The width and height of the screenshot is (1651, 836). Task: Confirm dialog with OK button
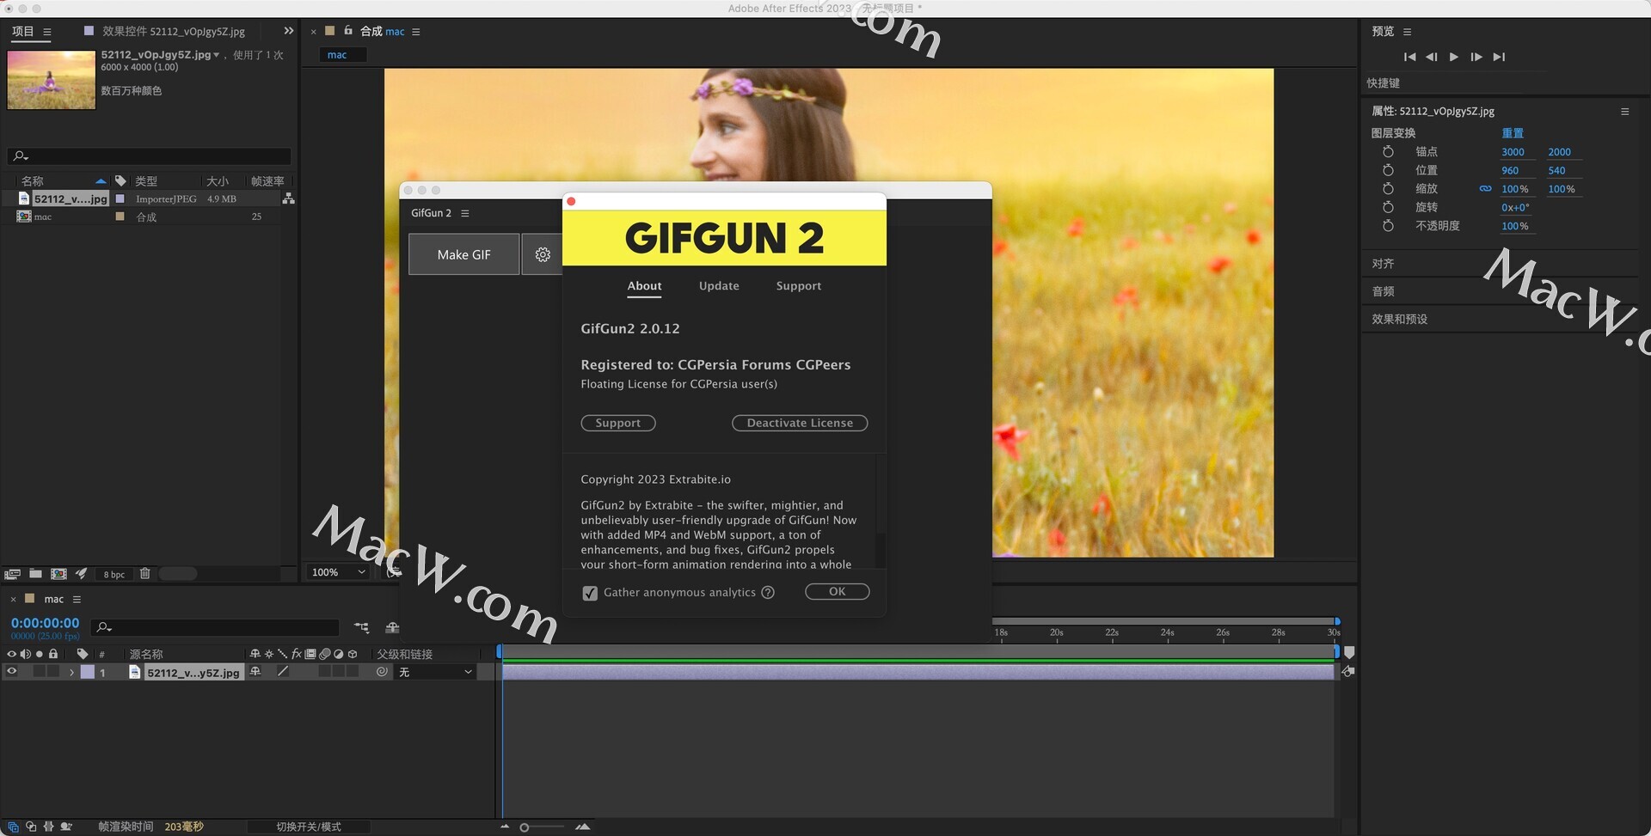837,591
